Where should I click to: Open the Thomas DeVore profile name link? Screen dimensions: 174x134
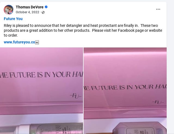29,7
